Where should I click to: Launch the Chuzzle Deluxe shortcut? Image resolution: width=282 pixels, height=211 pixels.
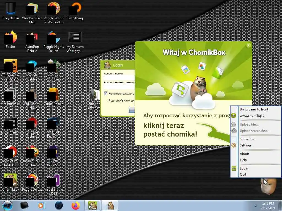32,127
